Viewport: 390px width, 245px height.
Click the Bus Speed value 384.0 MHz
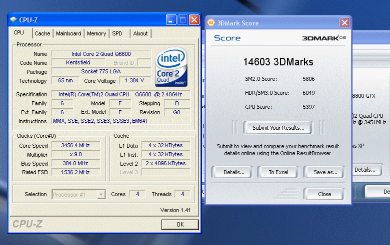tap(76, 163)
